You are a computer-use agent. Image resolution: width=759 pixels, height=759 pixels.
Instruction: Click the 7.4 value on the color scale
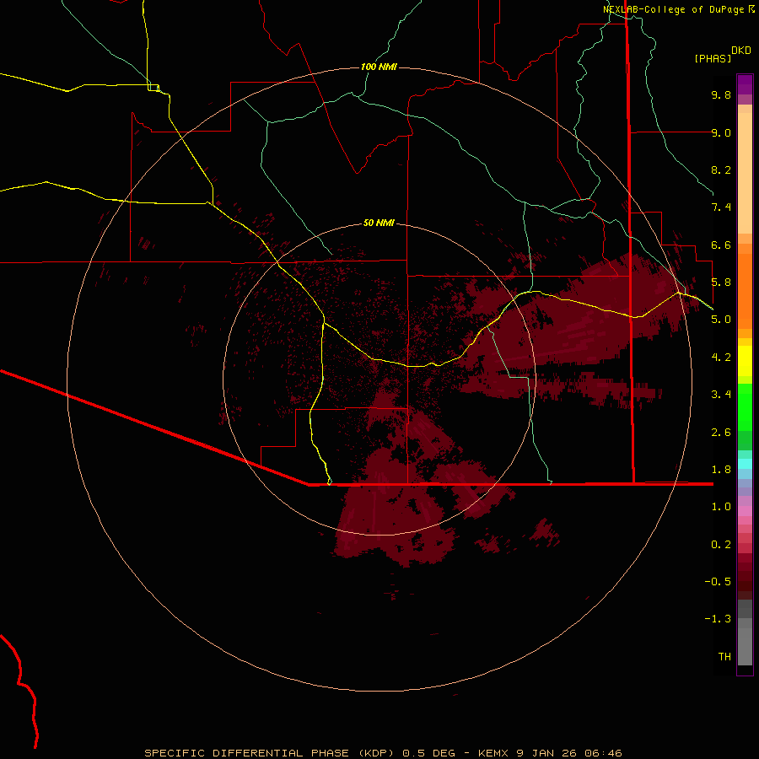[721, 207]
